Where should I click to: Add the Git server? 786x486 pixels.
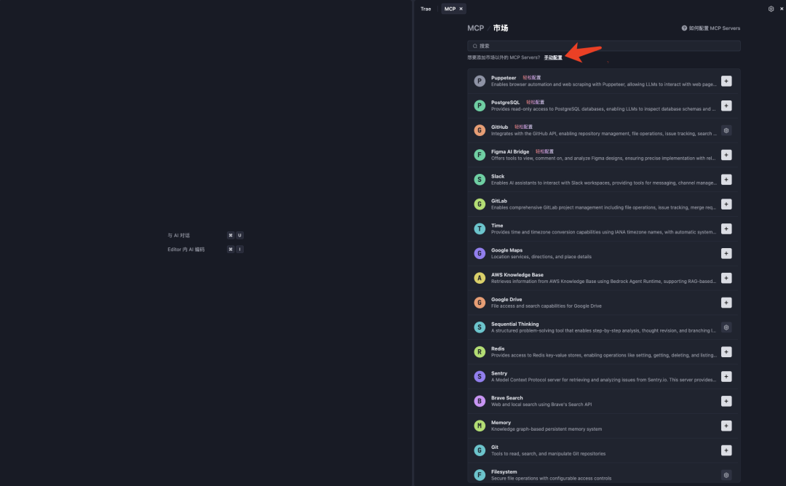pyautogui.click(x=726, y=450)
